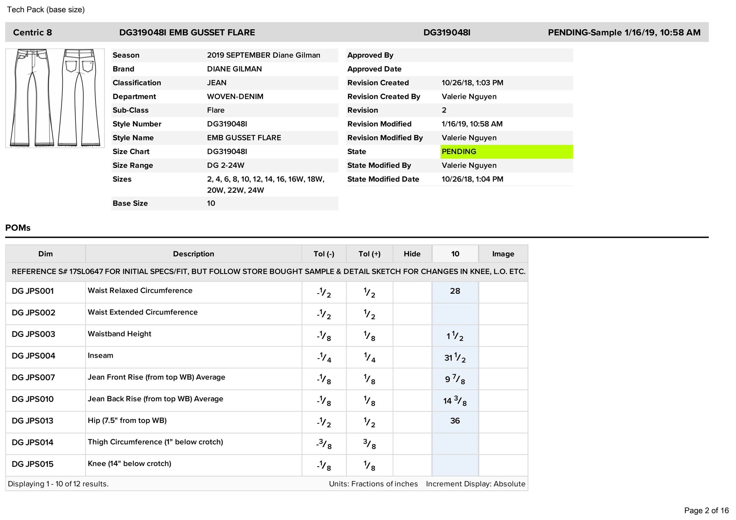Click the 'Description' column header

coord(193,254)
